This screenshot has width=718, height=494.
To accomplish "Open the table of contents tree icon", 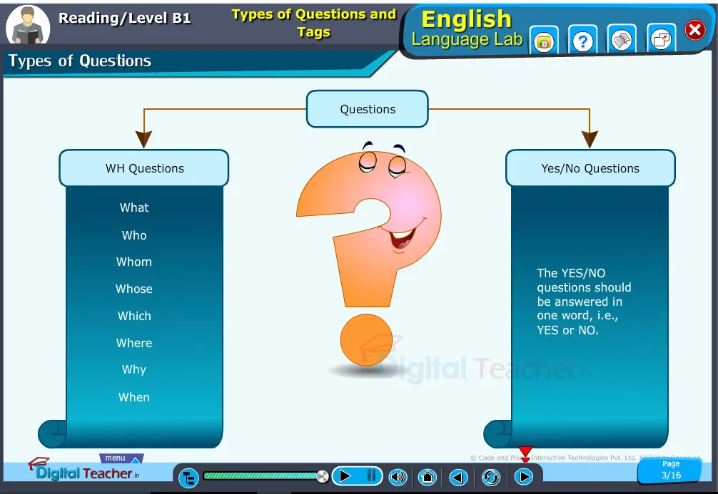I will point(188,478).
